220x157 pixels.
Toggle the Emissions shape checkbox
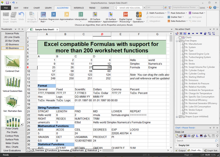[x=183, y=80]
